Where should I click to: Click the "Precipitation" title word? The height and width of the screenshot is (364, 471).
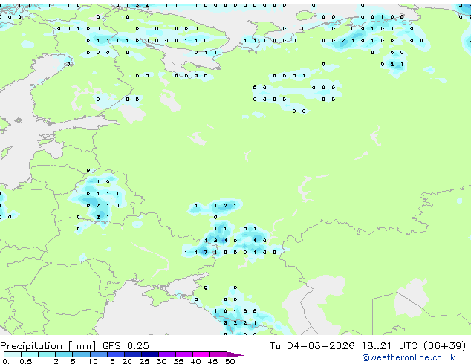[31, 346]
